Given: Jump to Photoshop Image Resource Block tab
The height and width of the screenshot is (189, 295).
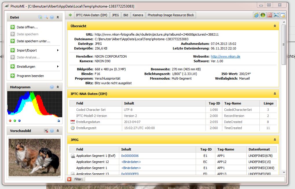Looking at the screenshot, I should [171, 15].
